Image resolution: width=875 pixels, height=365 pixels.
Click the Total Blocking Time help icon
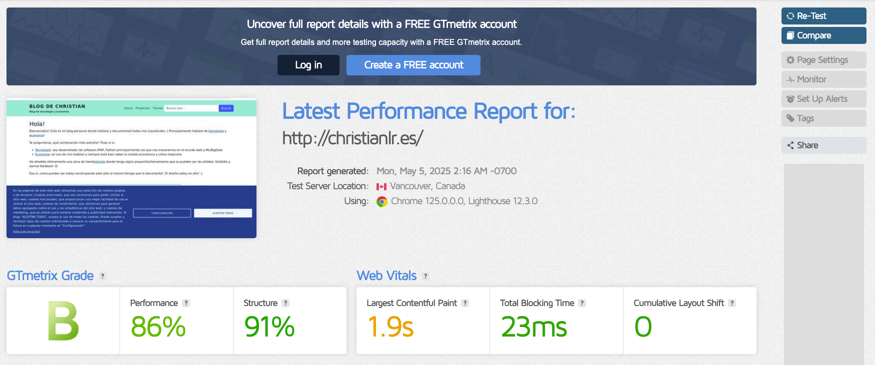coord(582,303)
